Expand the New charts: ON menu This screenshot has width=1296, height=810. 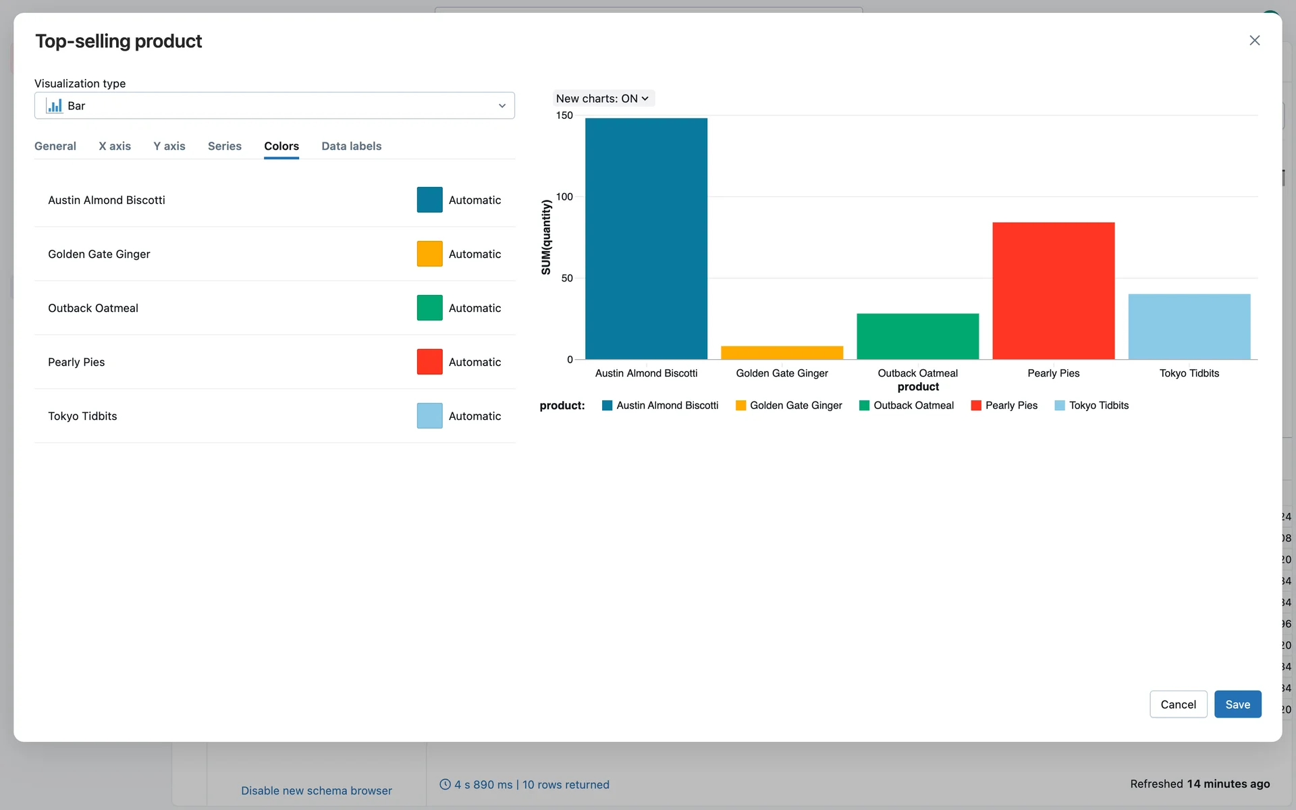click(603, 99)
